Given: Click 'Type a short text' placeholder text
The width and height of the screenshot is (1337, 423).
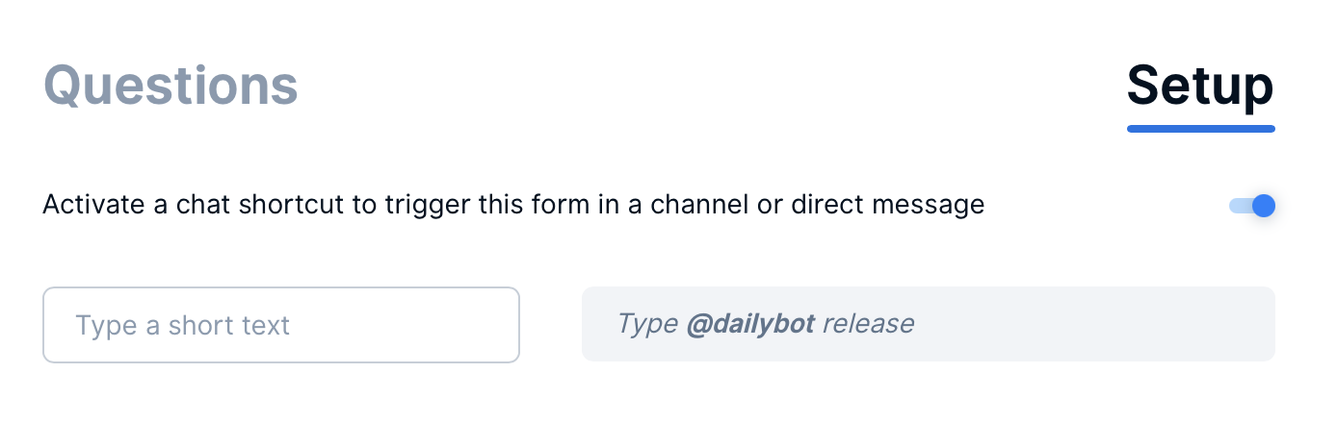Looking at the screenshot, I should [182, 326].
